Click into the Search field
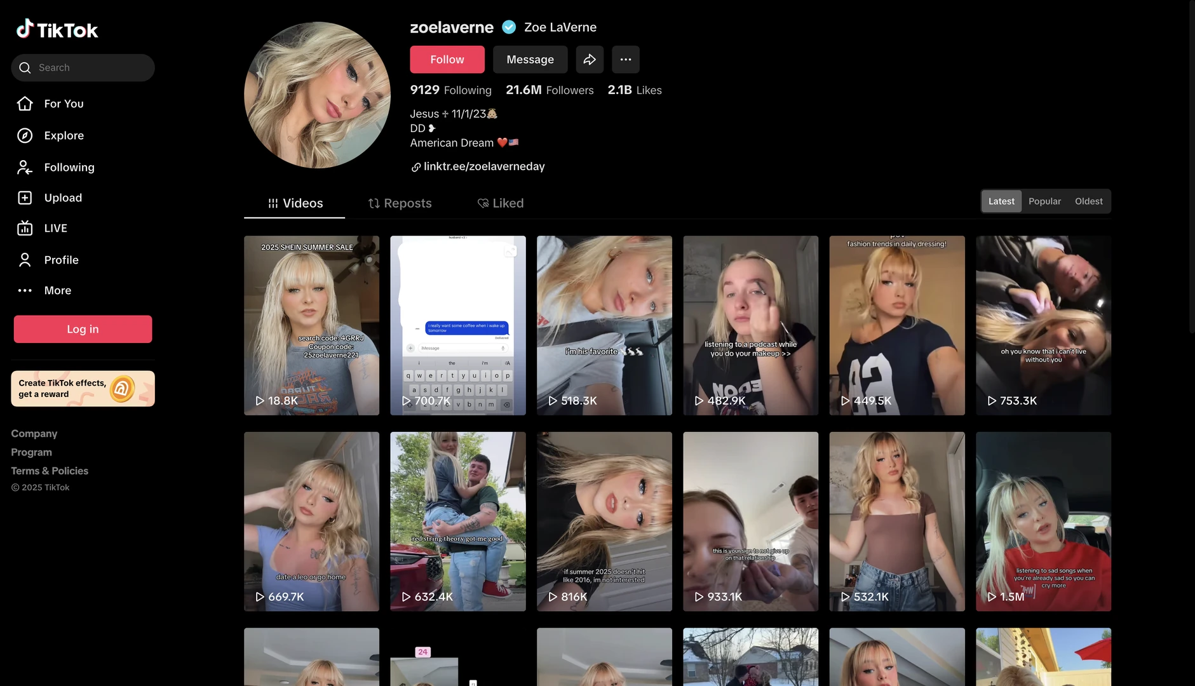 coord(89,67)
